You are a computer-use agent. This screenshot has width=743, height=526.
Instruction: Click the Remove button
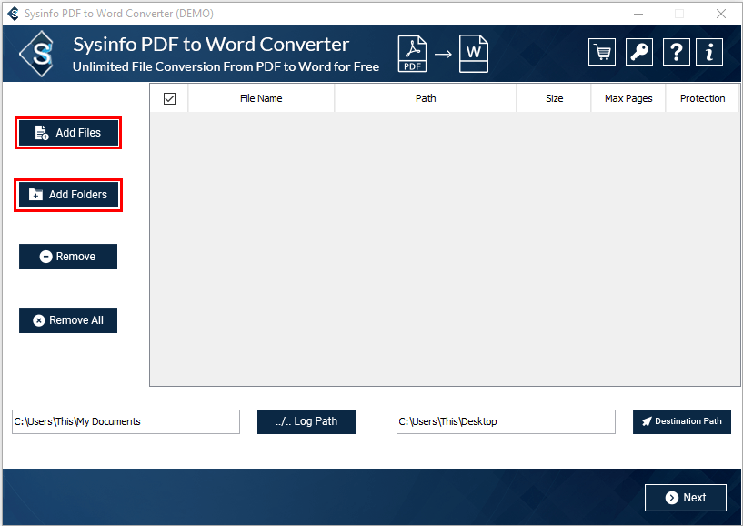[x=68, y=257]
